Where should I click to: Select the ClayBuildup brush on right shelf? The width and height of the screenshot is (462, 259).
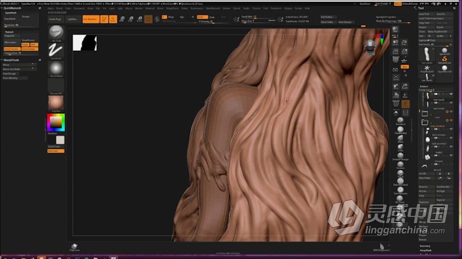pos(400,130)
